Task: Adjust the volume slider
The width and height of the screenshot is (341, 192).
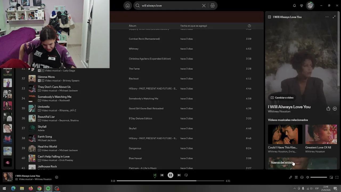Action: (x=319, y=177)
